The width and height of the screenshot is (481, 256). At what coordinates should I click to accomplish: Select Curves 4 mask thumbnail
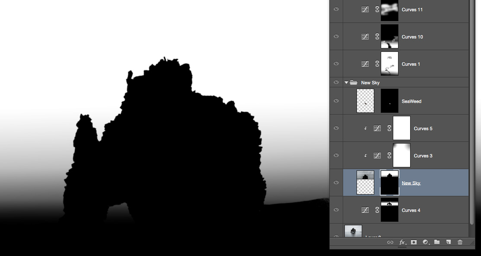click(x=389, y=210)
